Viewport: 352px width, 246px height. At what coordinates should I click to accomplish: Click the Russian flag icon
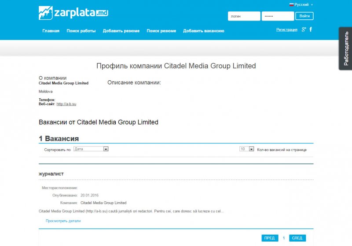(x=291, y=5)
